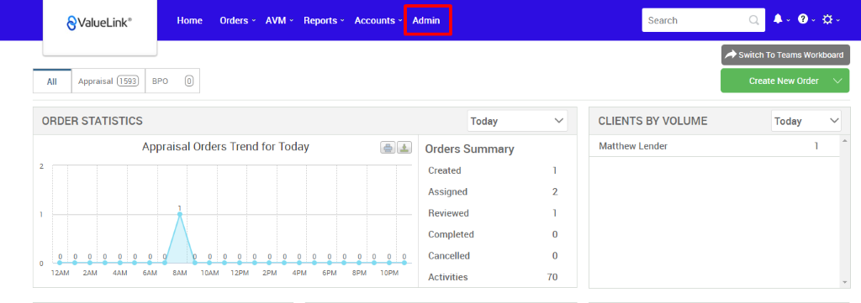Screen dimensions: 861x303
Task: Click the 8AM peak data point
Action: 180,214
